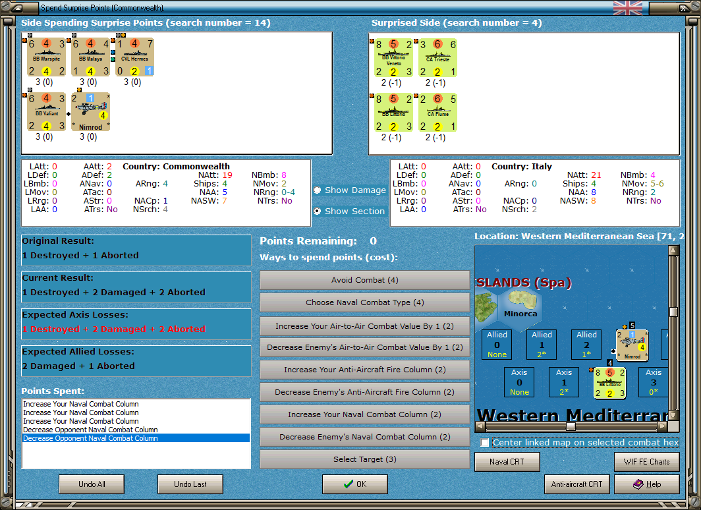Click the map vertical scrollbar thumb
The height and width of the screenshot is (510, 701).
pos(673,312)
